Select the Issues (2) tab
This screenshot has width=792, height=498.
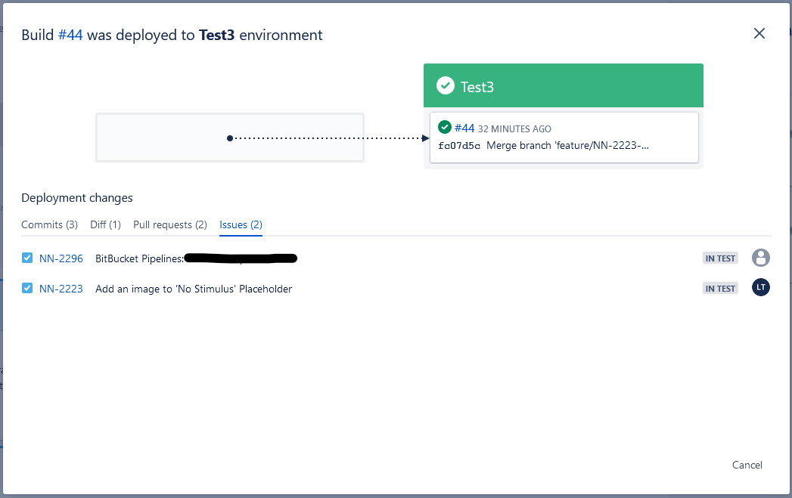click(x=241, y=224)
